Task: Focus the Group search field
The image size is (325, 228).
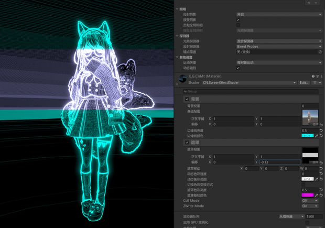Action: tap(251, 91)
